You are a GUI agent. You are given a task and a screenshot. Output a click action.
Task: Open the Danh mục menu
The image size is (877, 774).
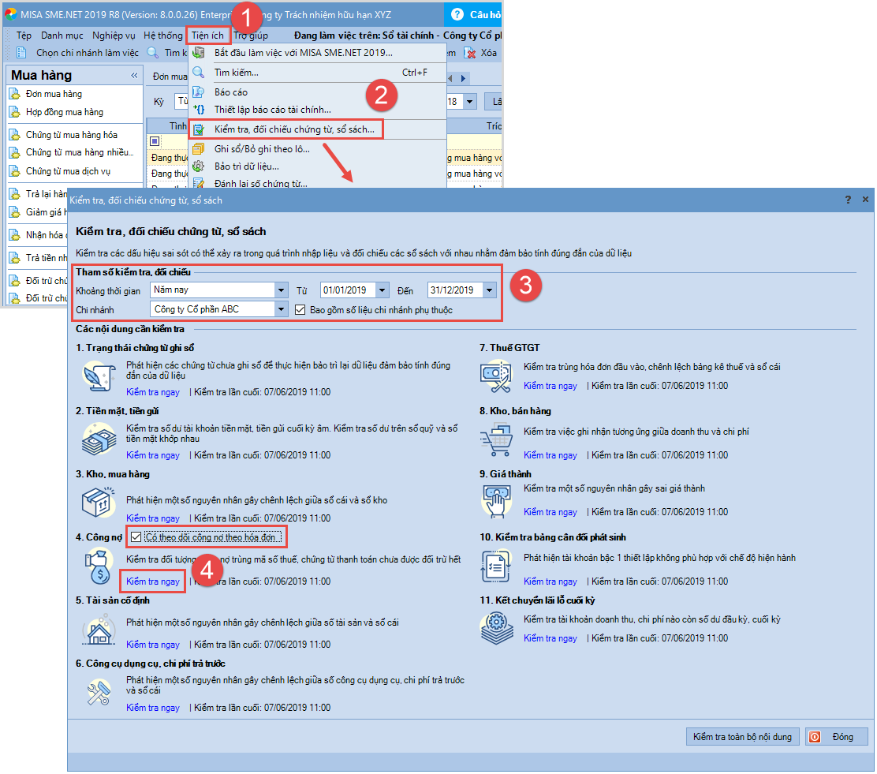point(62,36)
